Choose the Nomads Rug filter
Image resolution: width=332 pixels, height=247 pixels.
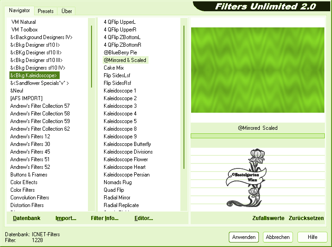(118, 182)
